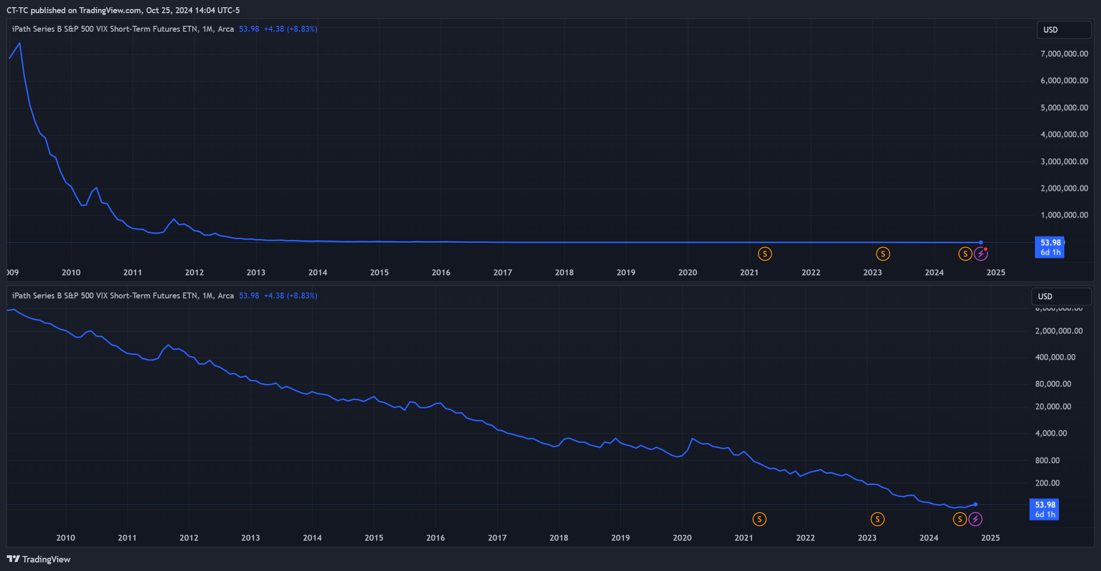The width and height of the screenshot is (1101, 571).
Task: Click the 2020 label on lower time axis
Action: [682, 538]
